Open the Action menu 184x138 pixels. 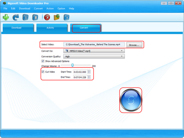point(50,9)
